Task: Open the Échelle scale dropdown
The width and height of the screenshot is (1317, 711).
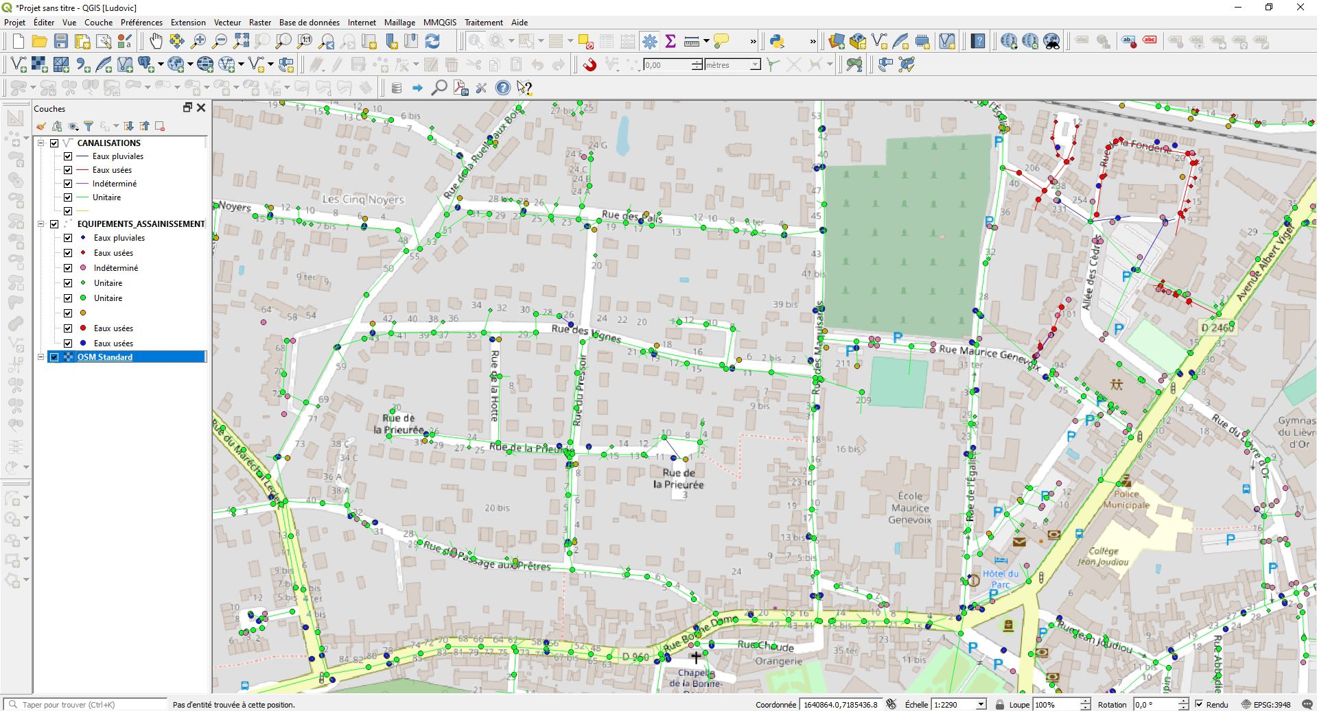Action: 981,704
